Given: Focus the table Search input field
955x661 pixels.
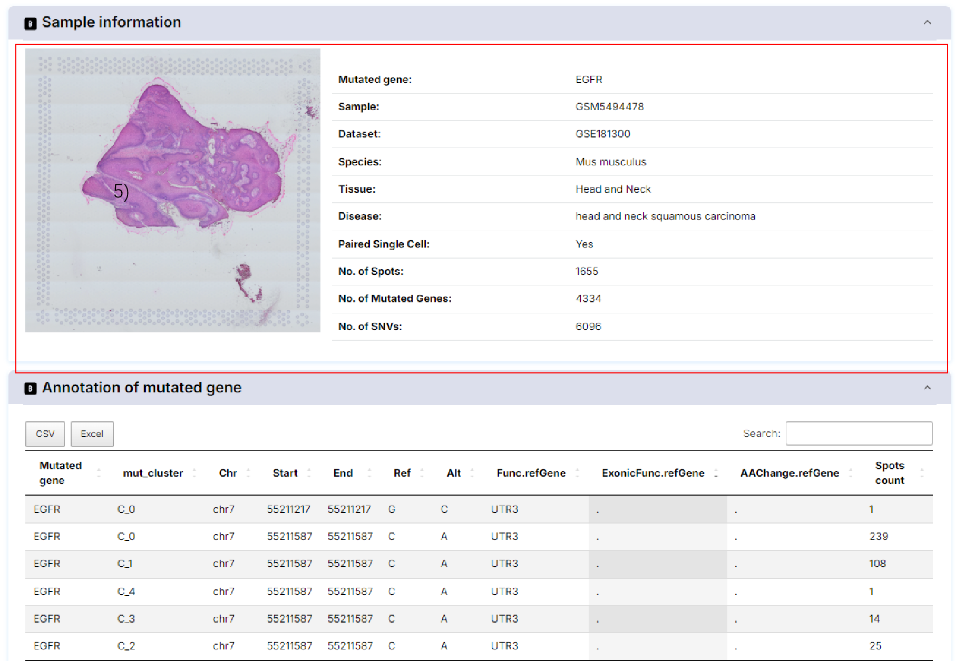Looking at the screenshot, I should click(859, 433).
